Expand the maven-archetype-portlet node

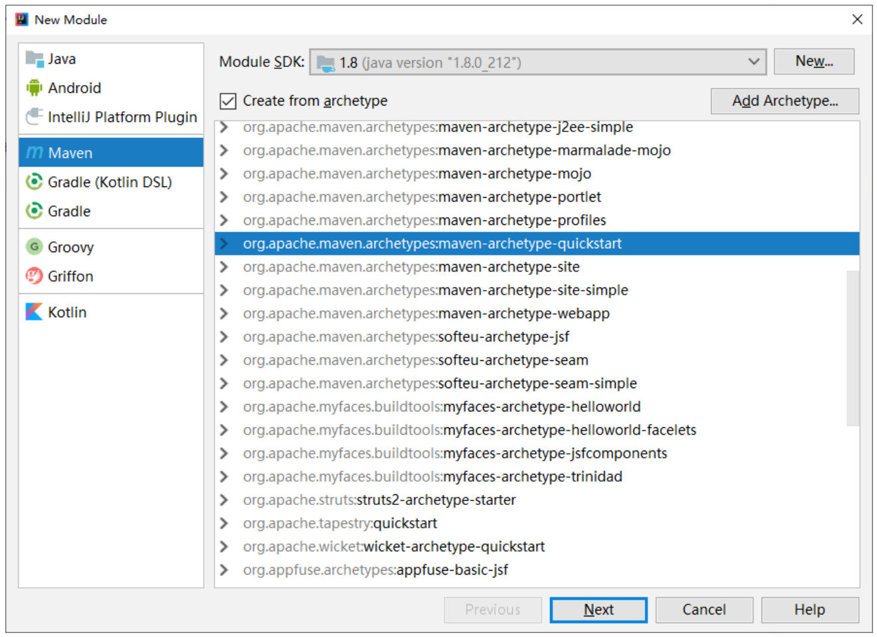224,196
